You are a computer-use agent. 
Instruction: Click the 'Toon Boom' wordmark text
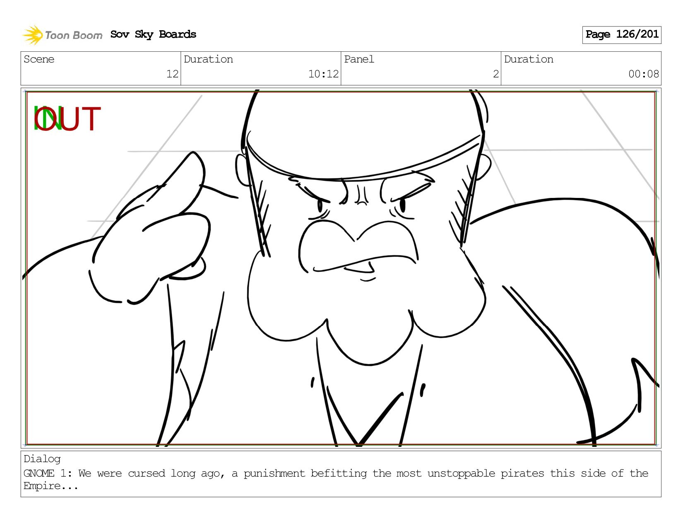click(x=74, y=36)
